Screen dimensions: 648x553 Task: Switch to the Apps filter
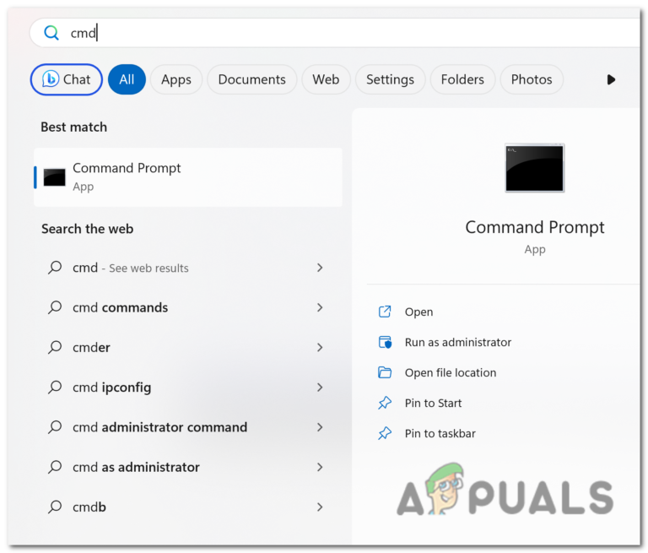(176, 79)
